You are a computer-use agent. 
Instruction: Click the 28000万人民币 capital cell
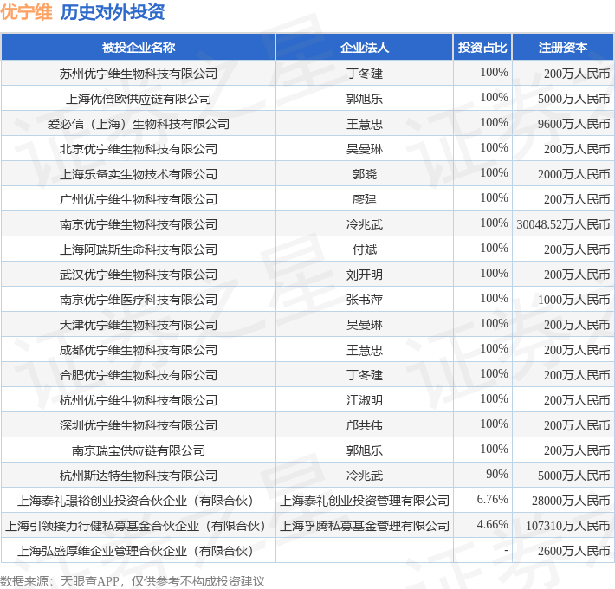(x=563, y=501)
